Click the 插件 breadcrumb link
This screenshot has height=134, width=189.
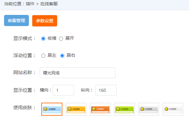point(29,4)
